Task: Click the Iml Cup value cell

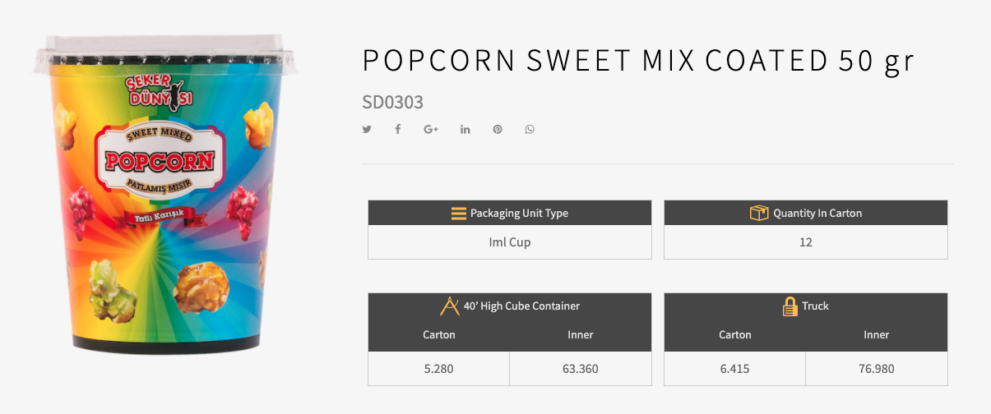Action: click(x=510, y=242)
